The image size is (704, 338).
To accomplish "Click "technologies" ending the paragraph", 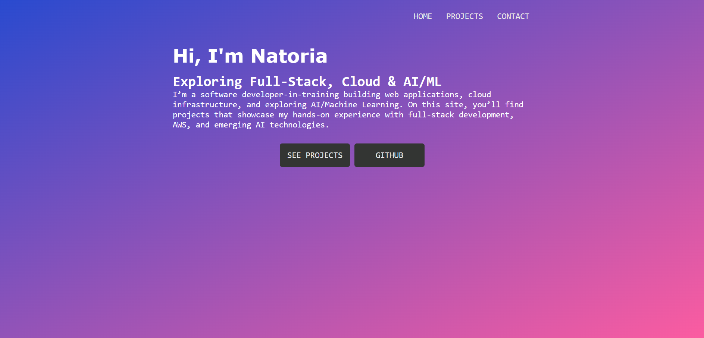I will (x=297, y=125).
